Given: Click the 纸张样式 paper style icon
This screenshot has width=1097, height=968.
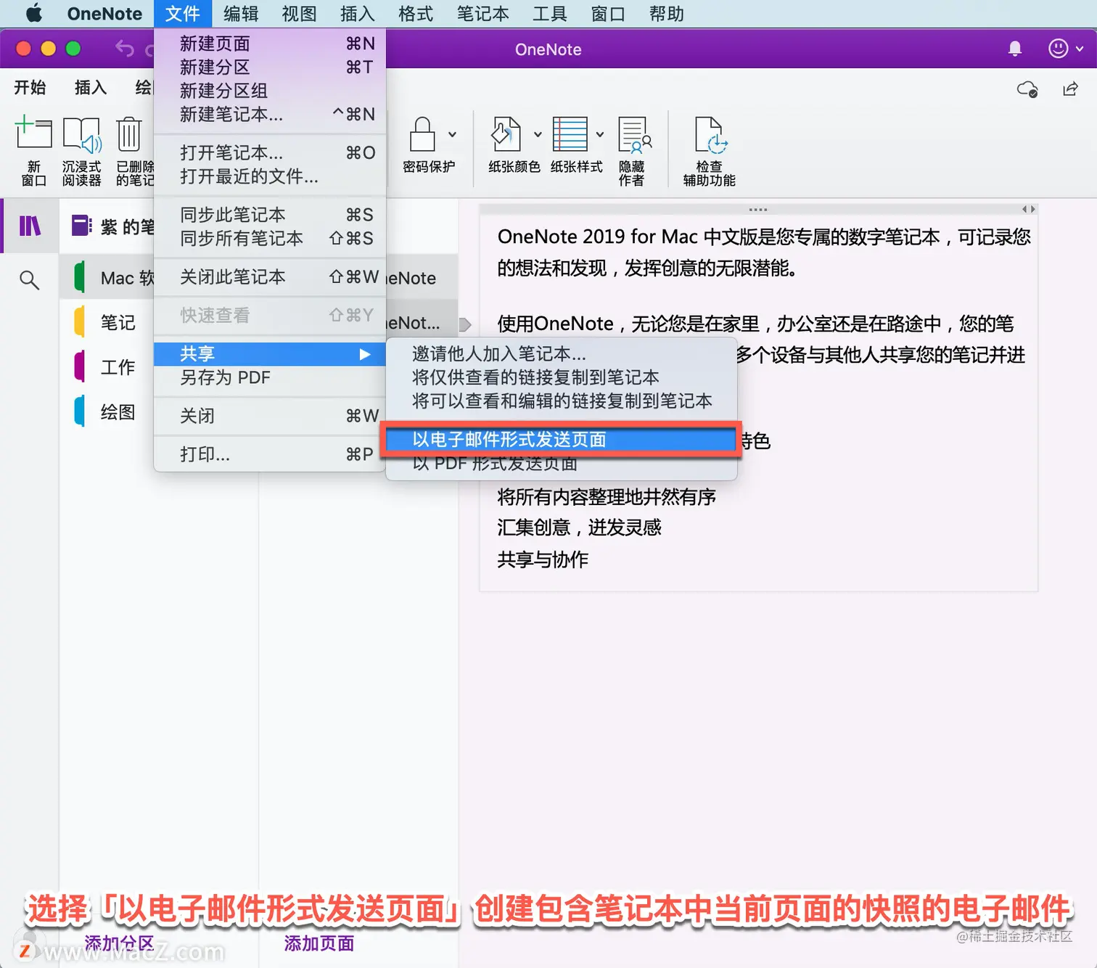Looking at the screenshot, I should pyautogui.click(x=570, y=134).
